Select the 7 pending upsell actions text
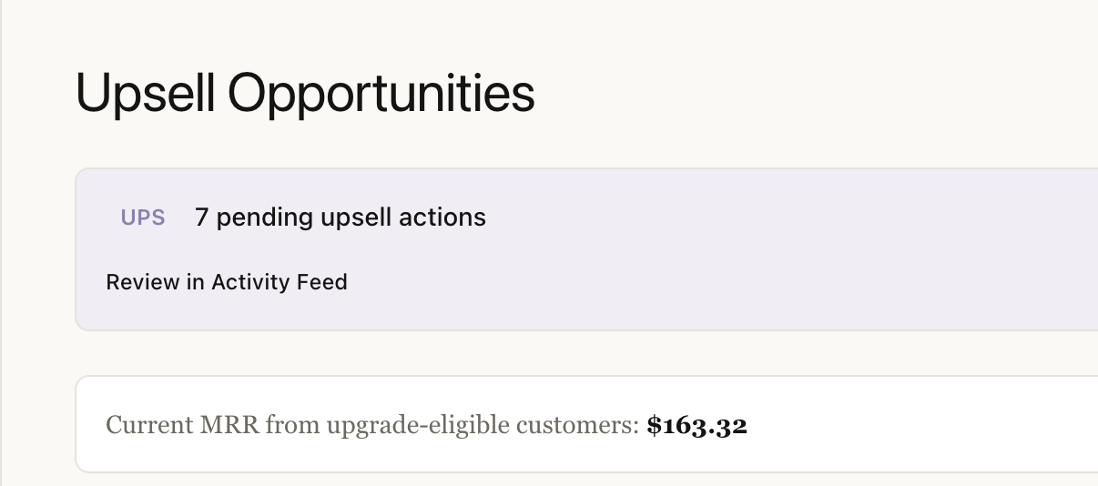 pos(340,218)
